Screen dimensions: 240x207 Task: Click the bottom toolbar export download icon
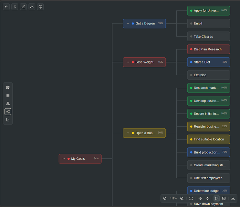[233, 198]
